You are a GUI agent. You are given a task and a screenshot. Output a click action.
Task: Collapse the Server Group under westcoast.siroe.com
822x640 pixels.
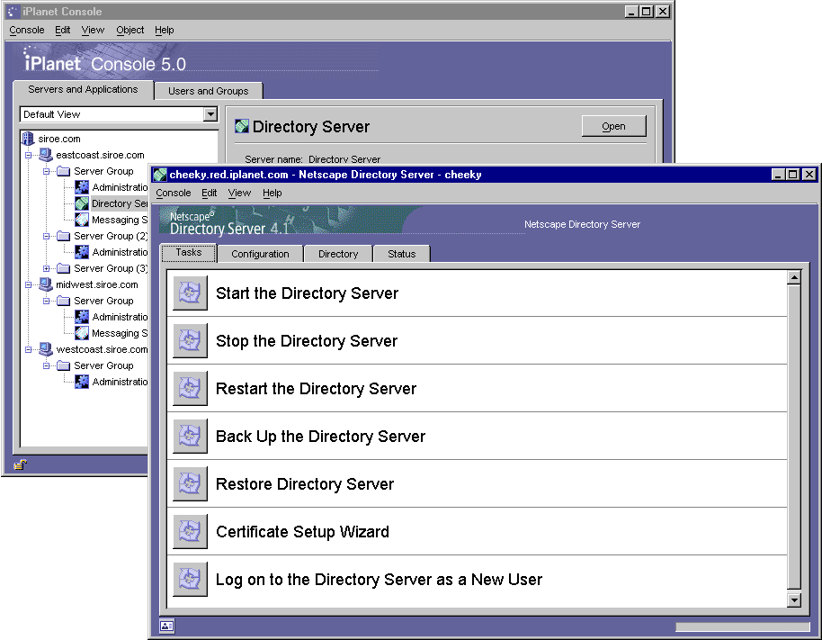[46, 365]
